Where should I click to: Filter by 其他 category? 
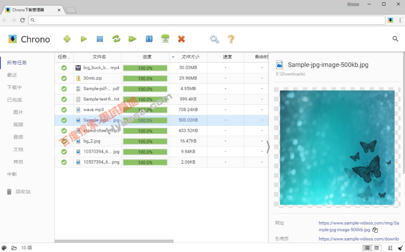[x=18, y=162]
